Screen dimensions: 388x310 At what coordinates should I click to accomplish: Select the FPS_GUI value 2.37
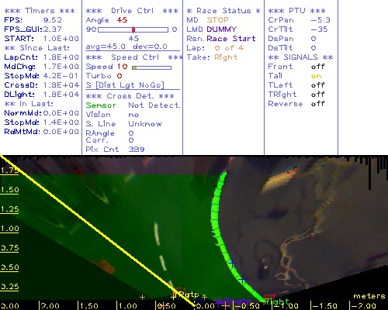53,29
